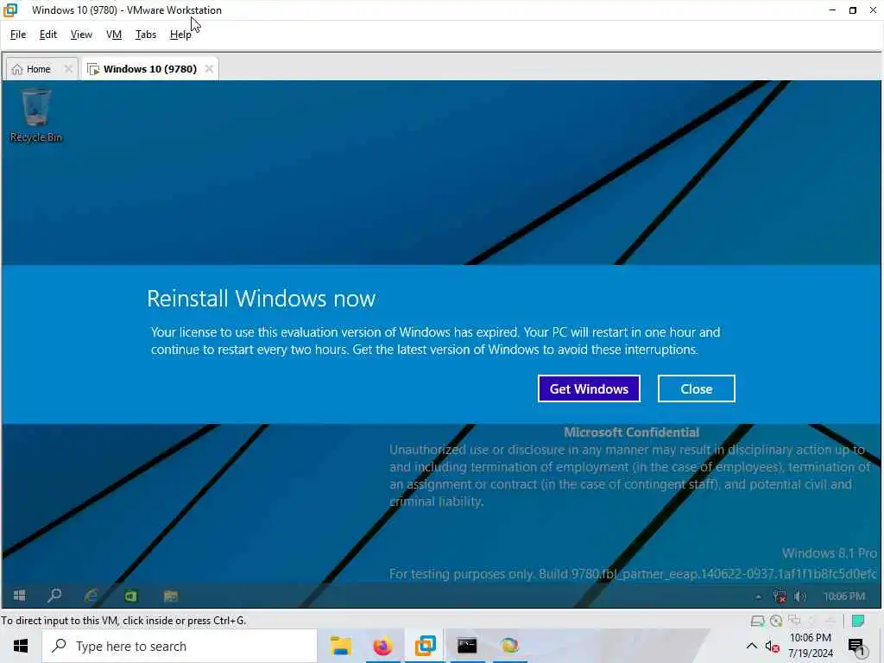Open the Edit menu
The width and height of the screenshot is (884, 663).
(48, 35)
